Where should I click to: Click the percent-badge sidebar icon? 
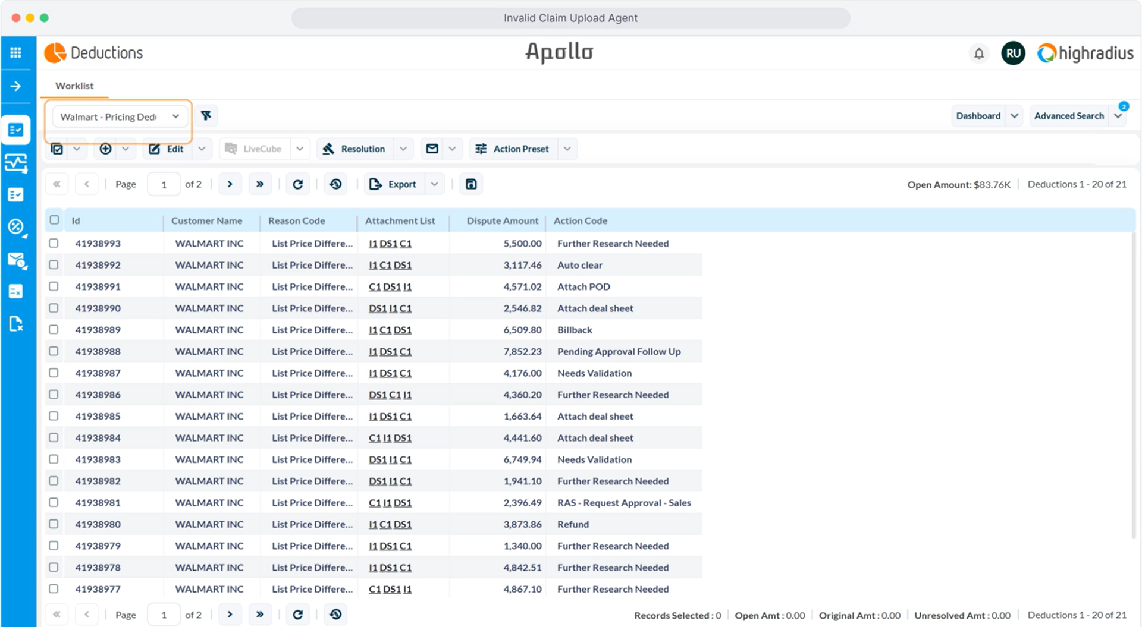(16, 227)
